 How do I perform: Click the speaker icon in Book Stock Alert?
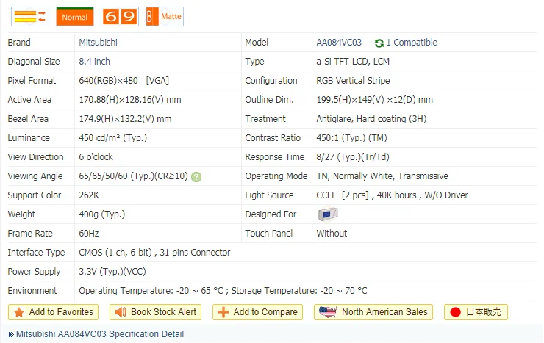click(x=121, y=312)
